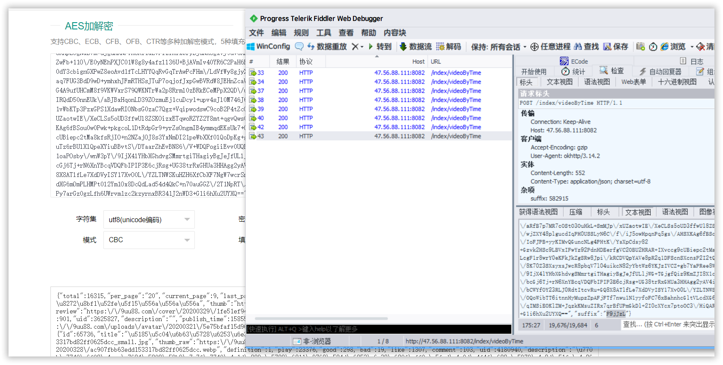Screen dimensions: 723x365
Task: Select the Web表单 tab
Action: (x=633, y=82)
